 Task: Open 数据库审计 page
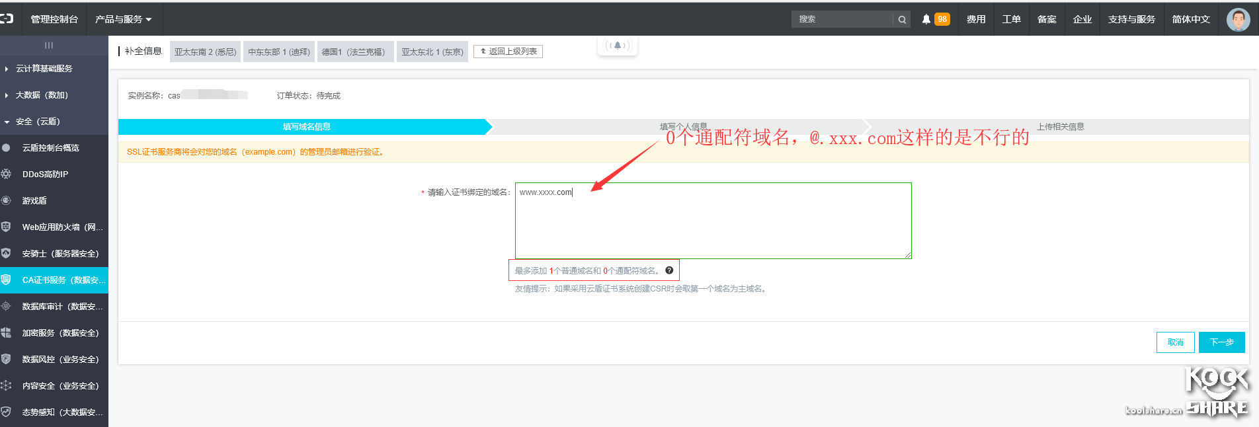pyautogui.click(x=62, y=307)
